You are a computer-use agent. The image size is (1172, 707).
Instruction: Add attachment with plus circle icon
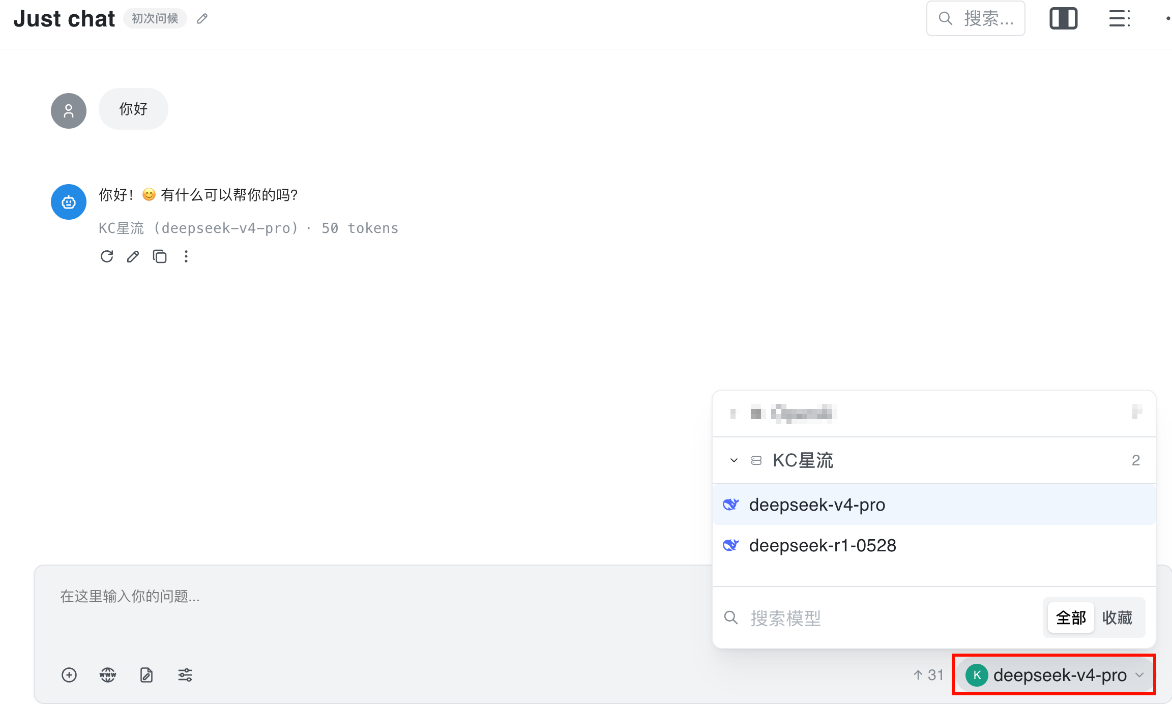(x=69, y=675)
